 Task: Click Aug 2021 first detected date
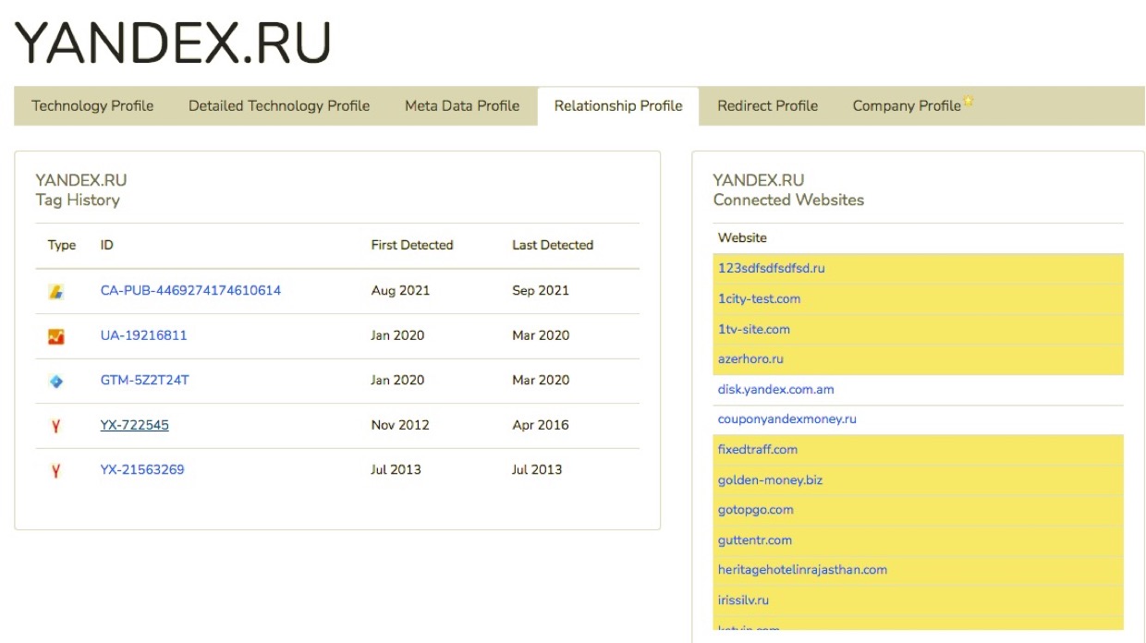point(400,291)
